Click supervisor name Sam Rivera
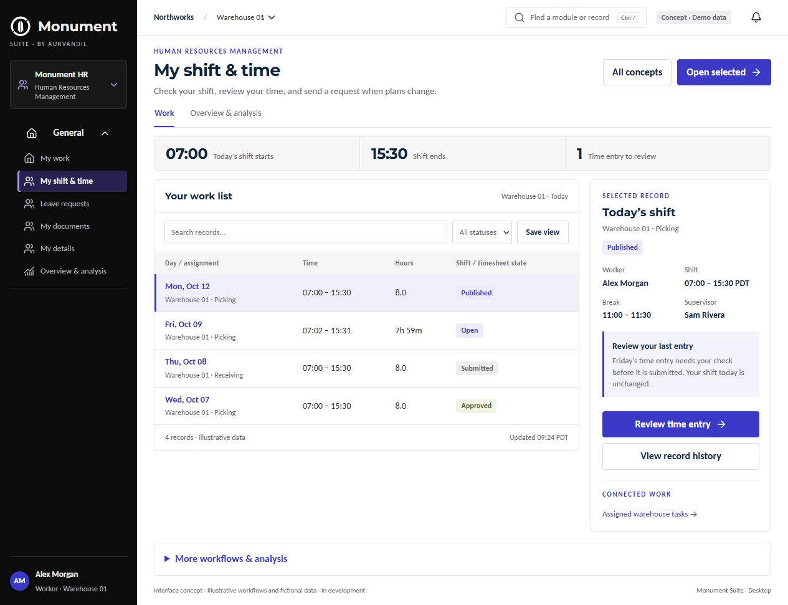Screen dimensions: 788x605 click(x=705, y=315)
